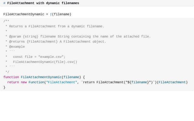Image resolution: width=194 pixels, height=121 pixels.
Task: Click the "FileAttachment" string literal
Action: [62, 82]
